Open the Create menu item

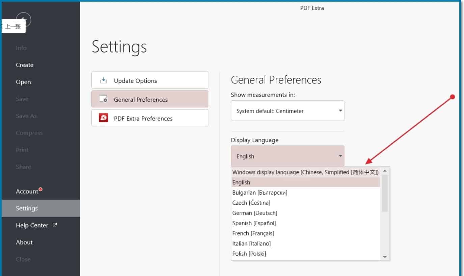point(25,65)
